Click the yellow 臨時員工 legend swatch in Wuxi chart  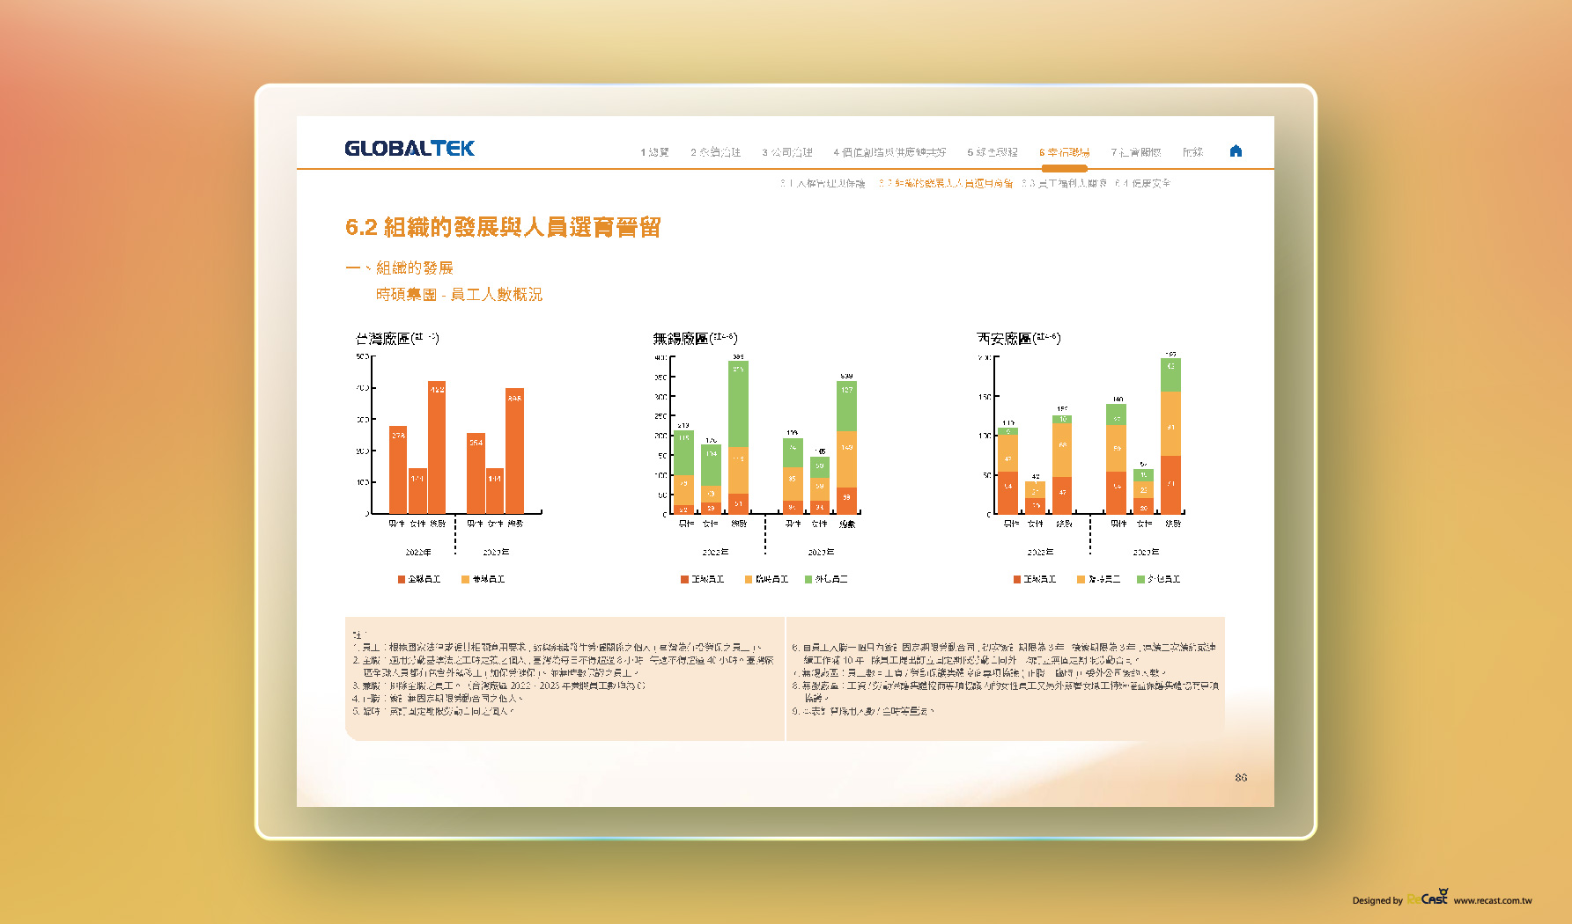(749, 579)
